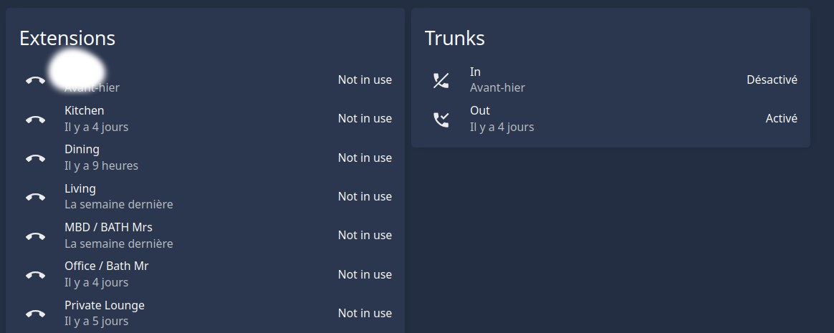The width and height of the screenshot is (834, 333).
Task: Click the phone icon beside Kitchen
Action: click(35, 119)
